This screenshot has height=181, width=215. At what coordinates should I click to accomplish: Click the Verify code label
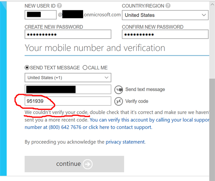tap(137, 101)
